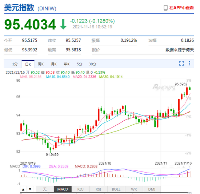Viewport: 200px width, 194px height.
Task: Click the DEA: 0.2559 MACD label
Action: coord(59,166)
